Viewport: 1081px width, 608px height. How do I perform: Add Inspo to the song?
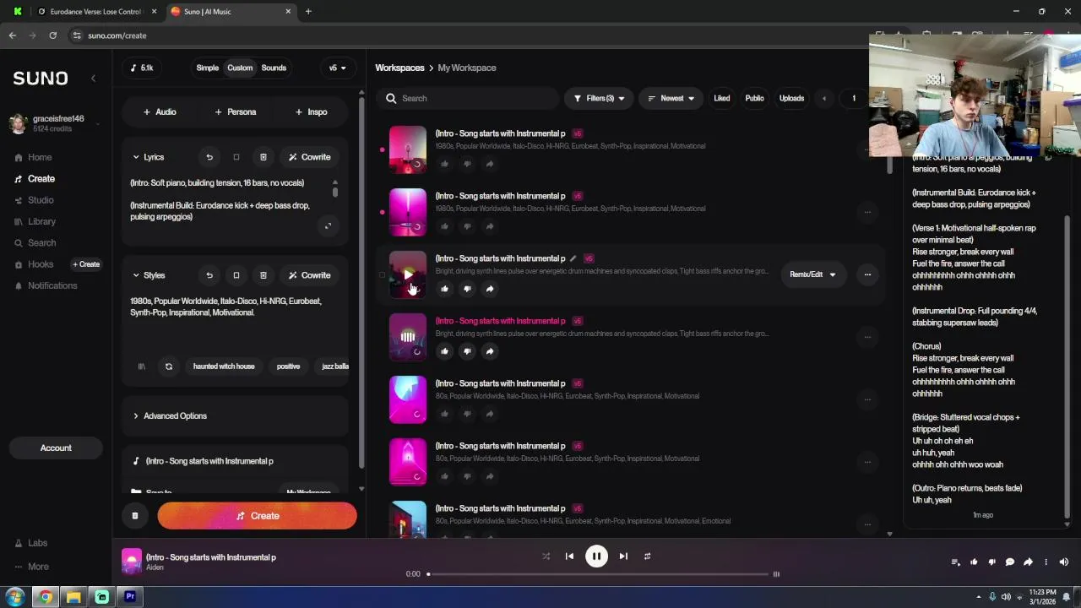pyautogui.click(x=312, y=111)
